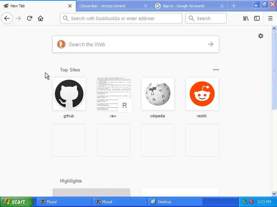This screenshot has height=207, width=277.
Task: Click the reddit label text
Action: 202,116
